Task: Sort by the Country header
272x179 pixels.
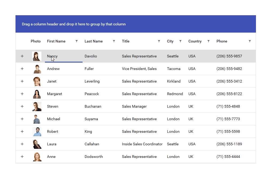Action: click(195, 41)
